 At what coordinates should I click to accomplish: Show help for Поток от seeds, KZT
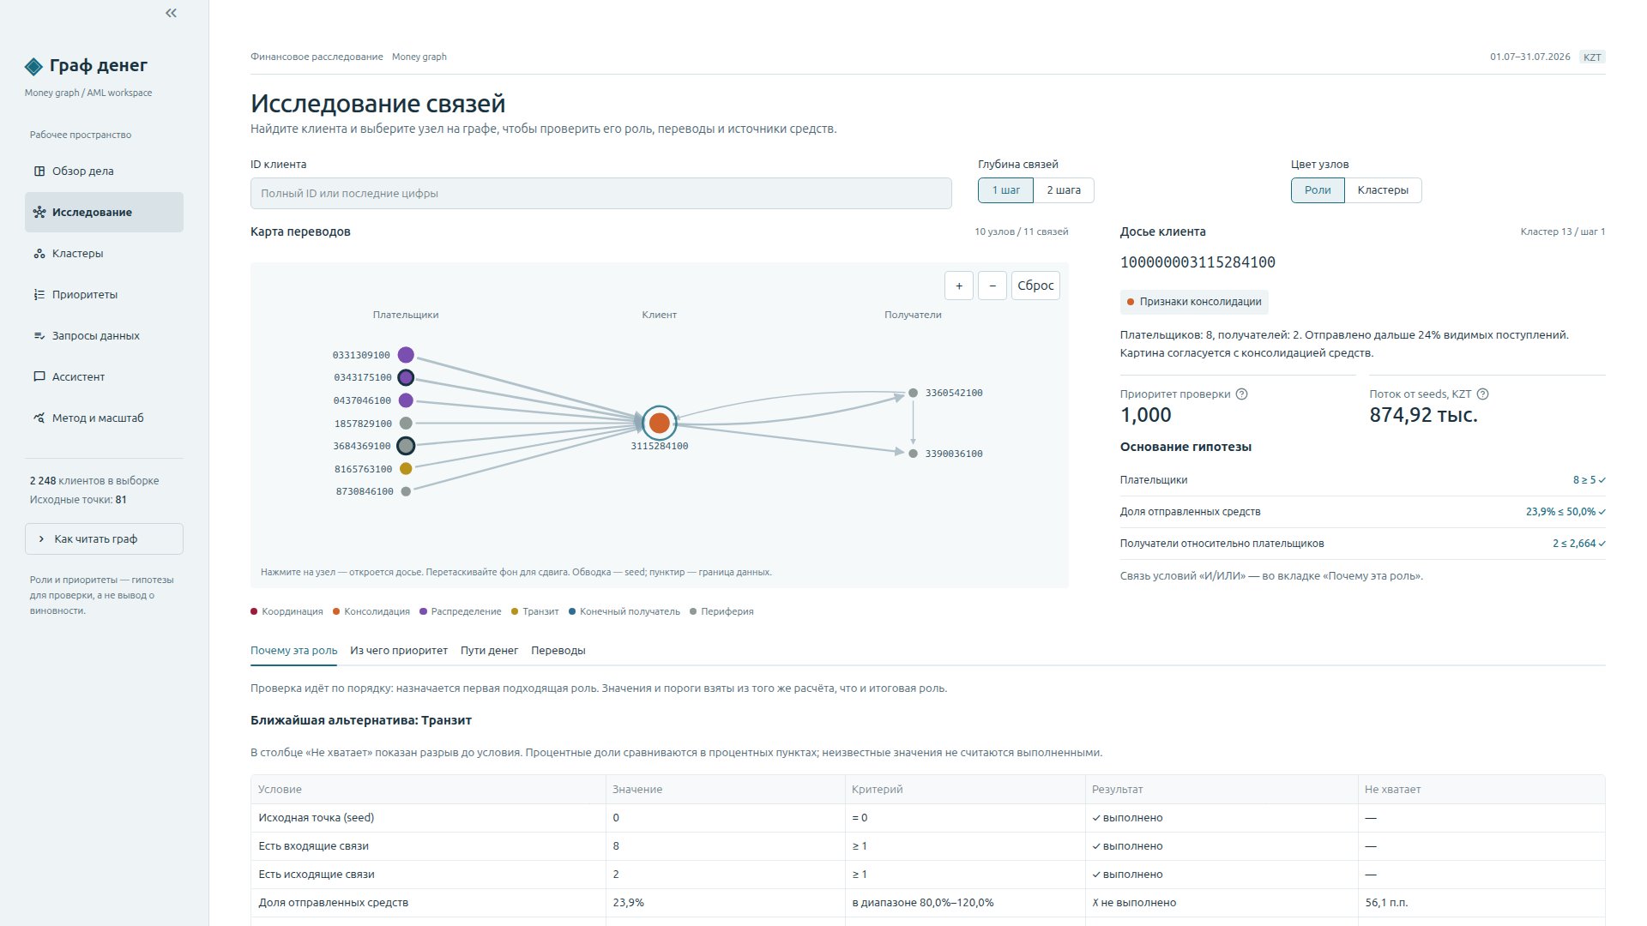pos(1483,394)
